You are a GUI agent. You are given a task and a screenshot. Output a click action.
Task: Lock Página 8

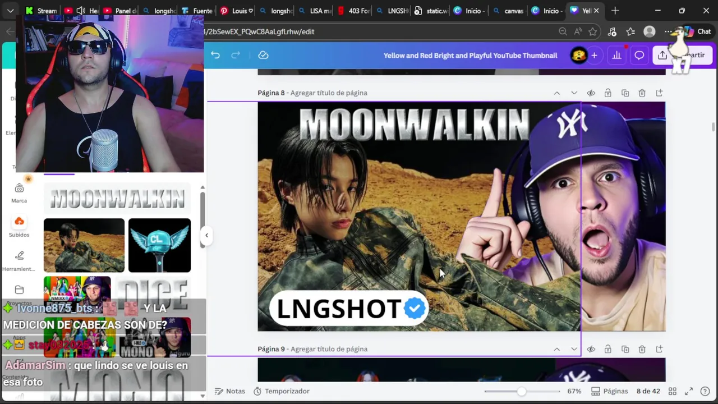(608, 93)
